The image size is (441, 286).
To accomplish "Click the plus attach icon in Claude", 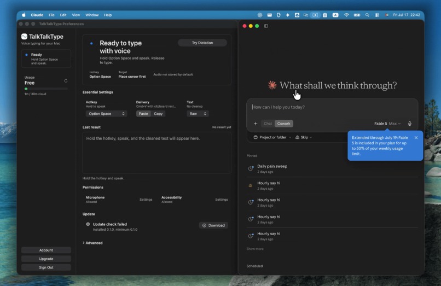I will 256,124.
